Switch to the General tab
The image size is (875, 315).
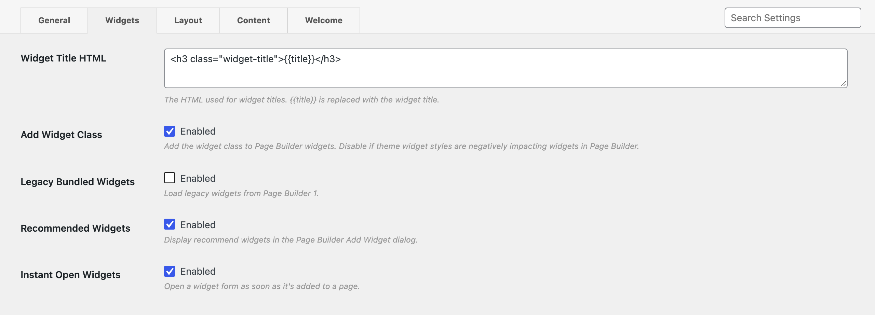54,20
